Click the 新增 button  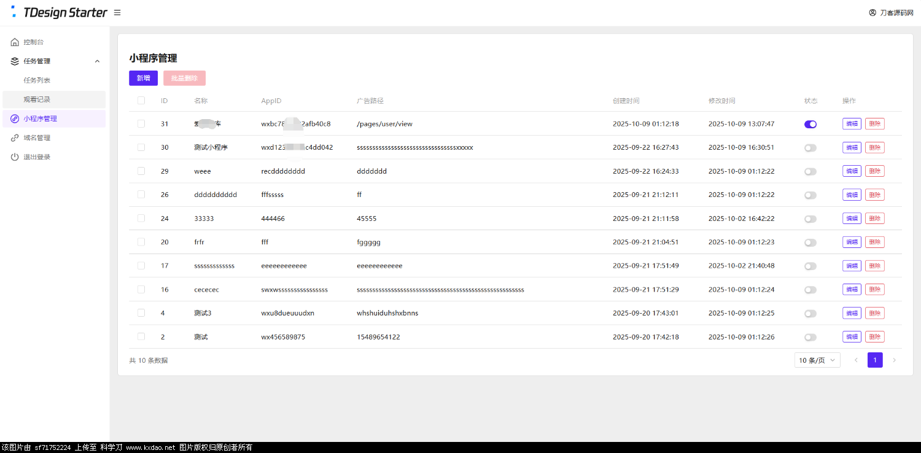click(x=143, y=78)
